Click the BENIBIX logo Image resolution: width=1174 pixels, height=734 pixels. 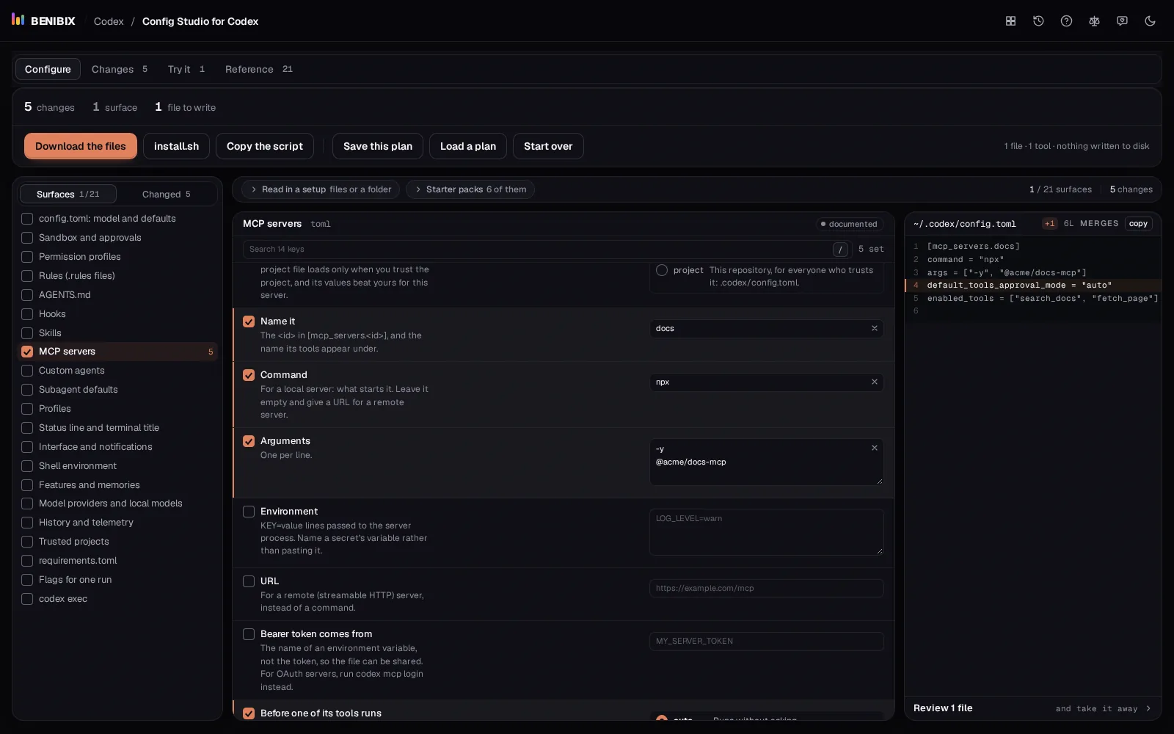(x=43, y=21)
